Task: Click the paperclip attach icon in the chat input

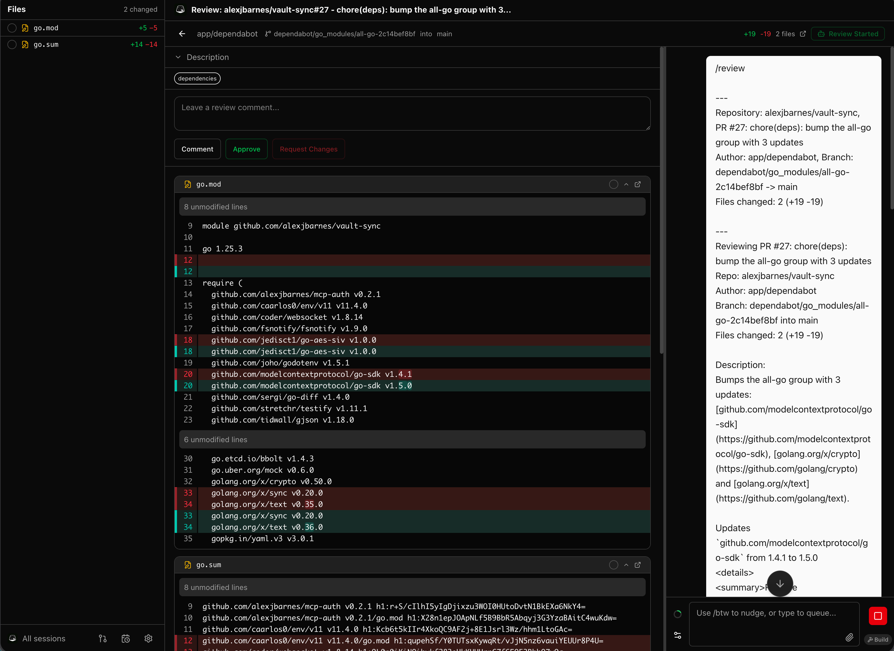Action: (849, 637)
